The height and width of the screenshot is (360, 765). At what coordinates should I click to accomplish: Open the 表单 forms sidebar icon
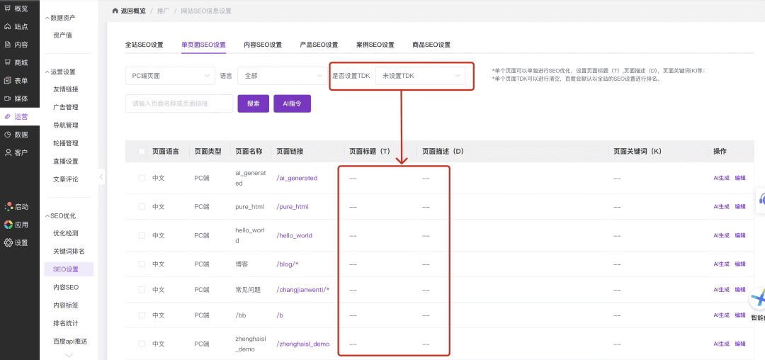8,81
